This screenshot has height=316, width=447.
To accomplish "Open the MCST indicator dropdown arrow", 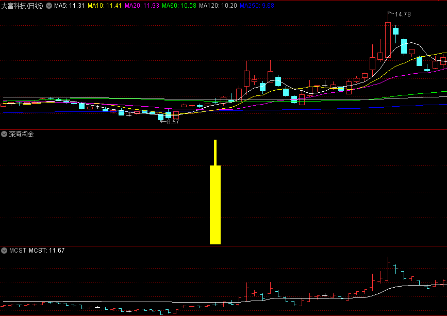I will click(4, 251).
